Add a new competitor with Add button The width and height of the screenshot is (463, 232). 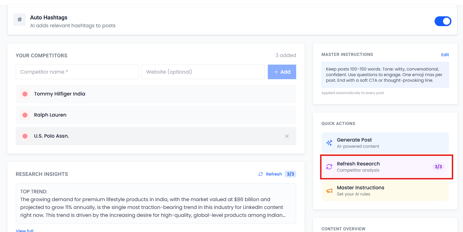coord(282,72)
